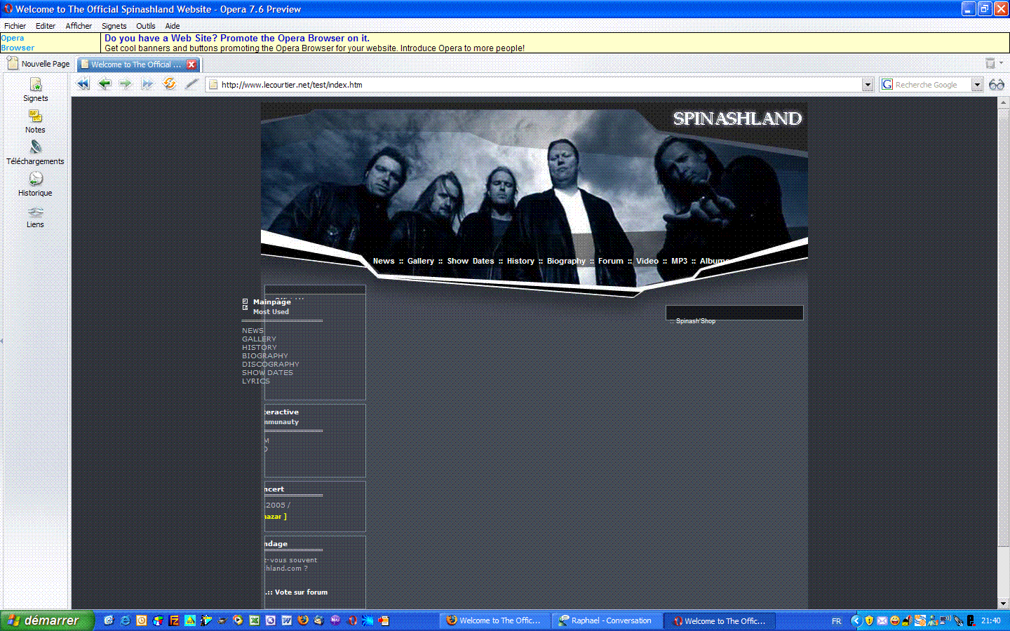Viewport: 1010px width, 631px height.
Task: Expand the address bar history dropdown
Action: (868, 85)
